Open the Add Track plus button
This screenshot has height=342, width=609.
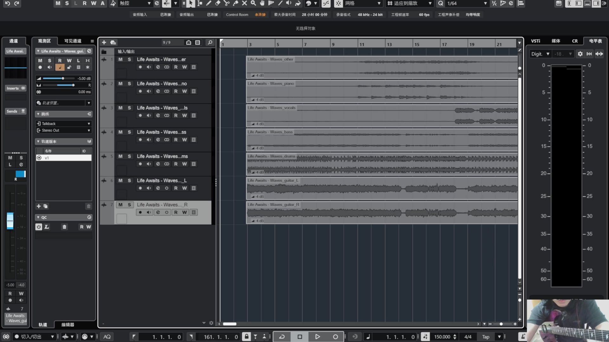click(x=104, y=42)
